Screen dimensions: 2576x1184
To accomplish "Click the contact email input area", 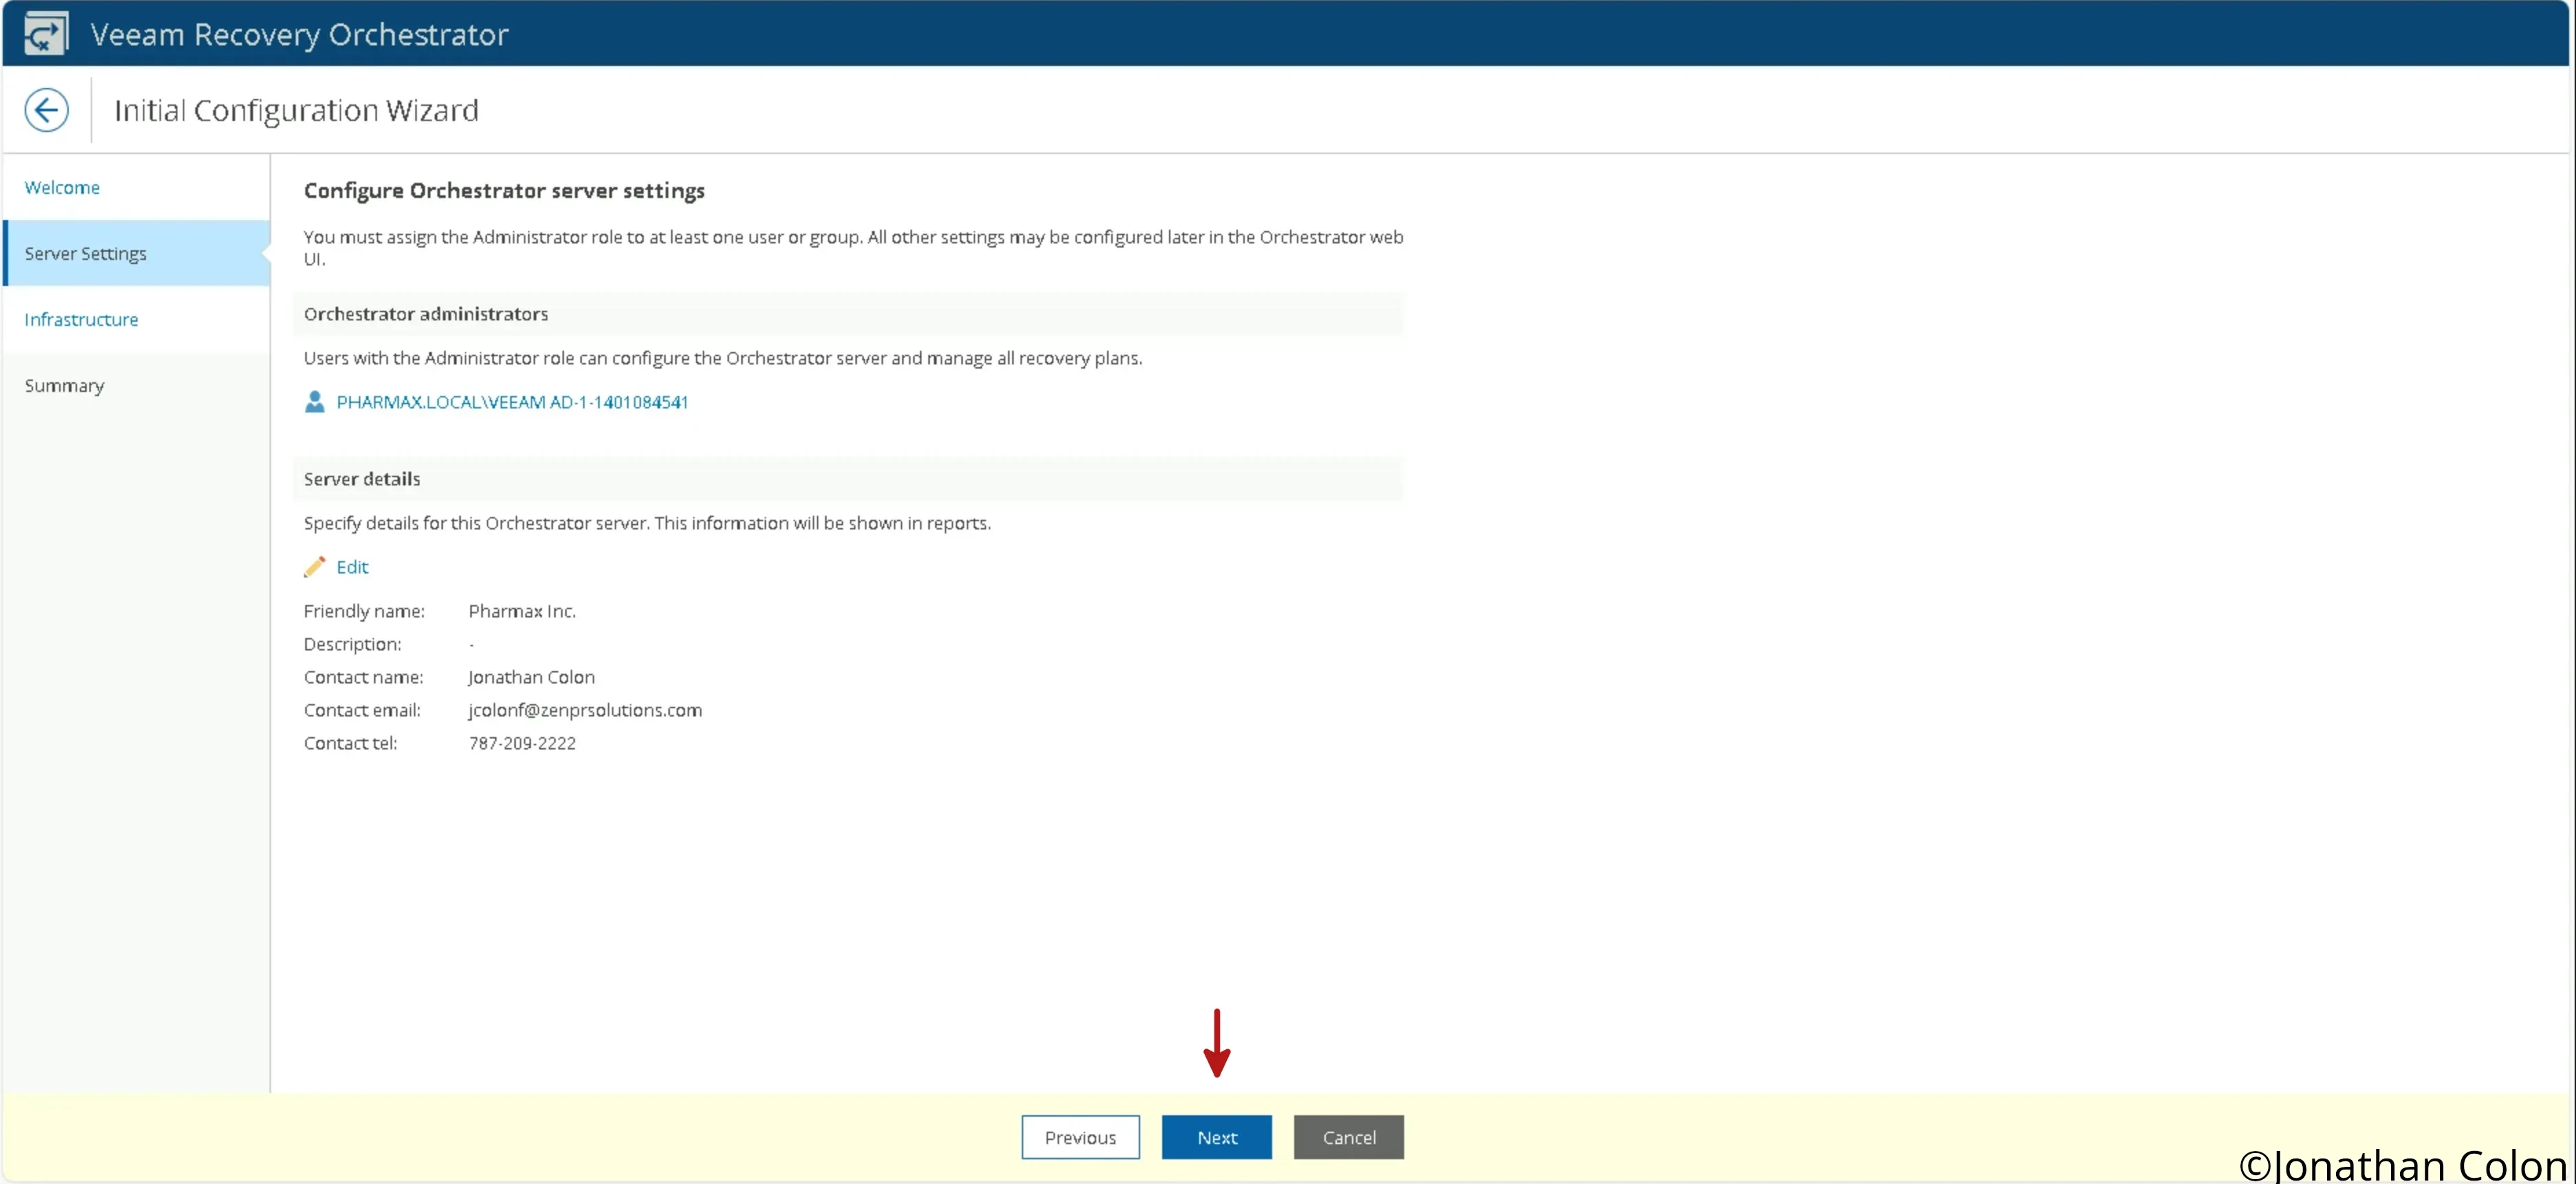I will 583,710.
